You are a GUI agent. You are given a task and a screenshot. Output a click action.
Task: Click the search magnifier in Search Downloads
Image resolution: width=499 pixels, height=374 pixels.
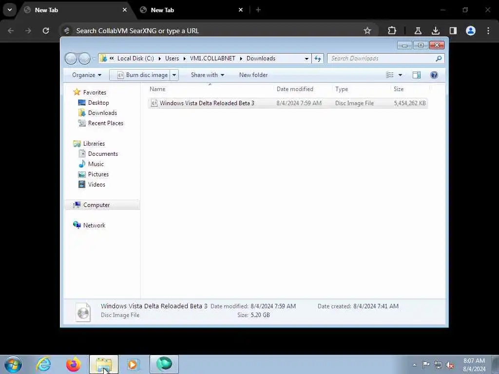pyautogui.click(x=439, y=58)
